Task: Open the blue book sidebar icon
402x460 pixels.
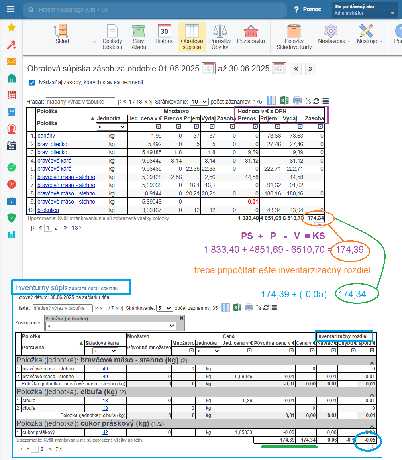Action: point(11,112)
